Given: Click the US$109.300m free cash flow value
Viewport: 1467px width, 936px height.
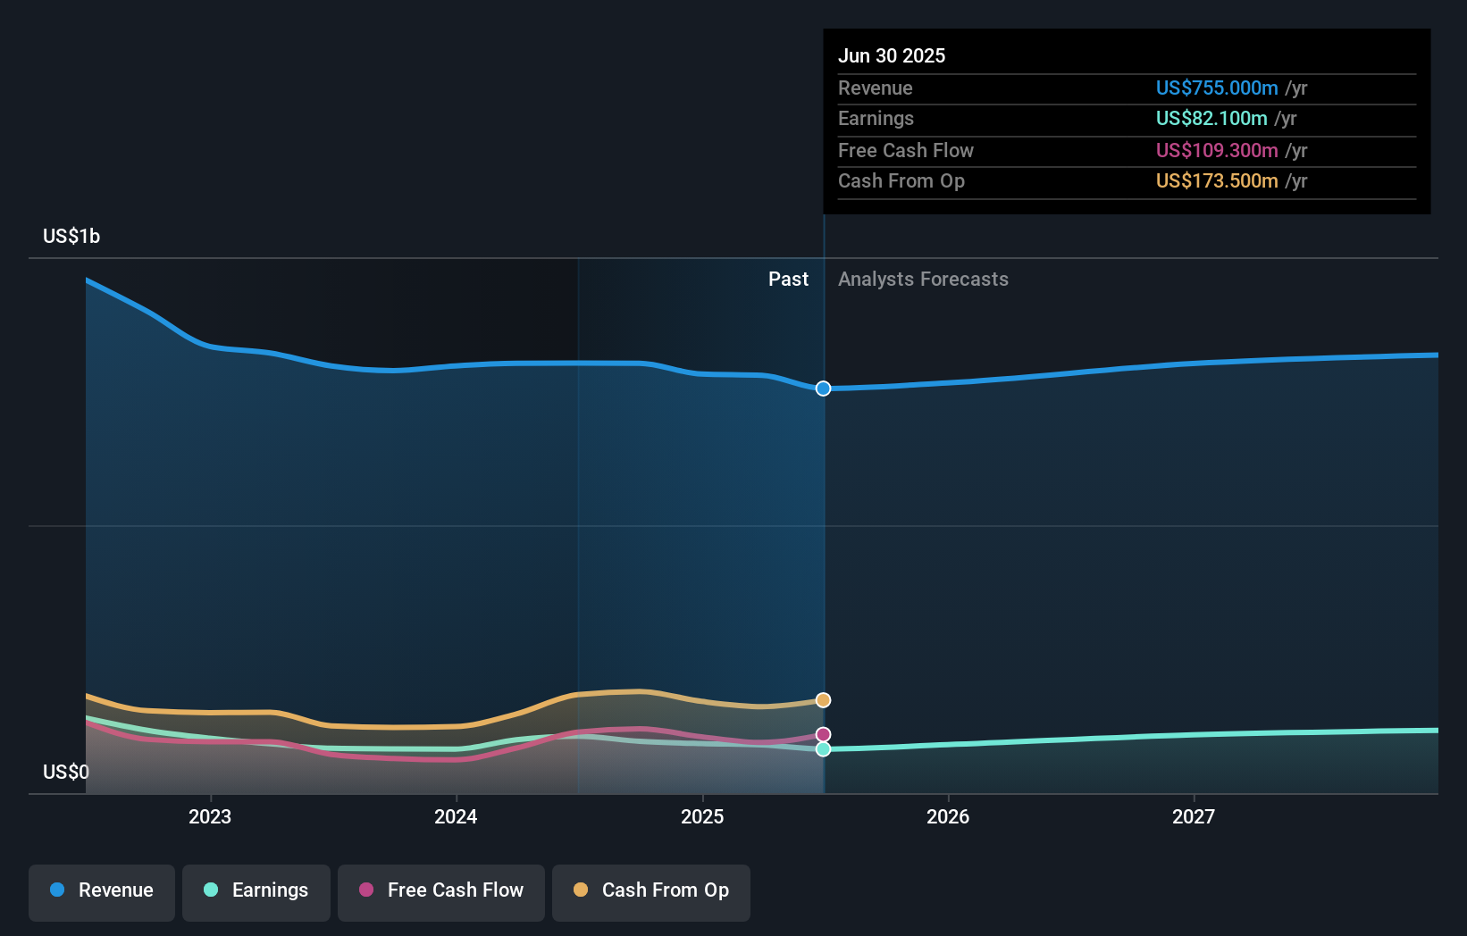Looking at the screenshot, I should pyautogui.click(x=1217, y=150).
